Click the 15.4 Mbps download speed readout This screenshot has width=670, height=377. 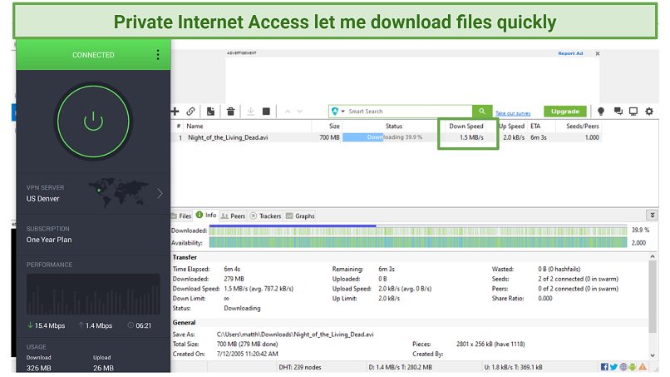tap(47, 325)
